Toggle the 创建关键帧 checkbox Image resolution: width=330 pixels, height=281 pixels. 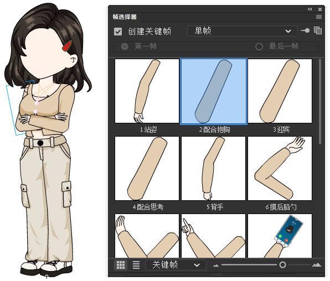118,32
